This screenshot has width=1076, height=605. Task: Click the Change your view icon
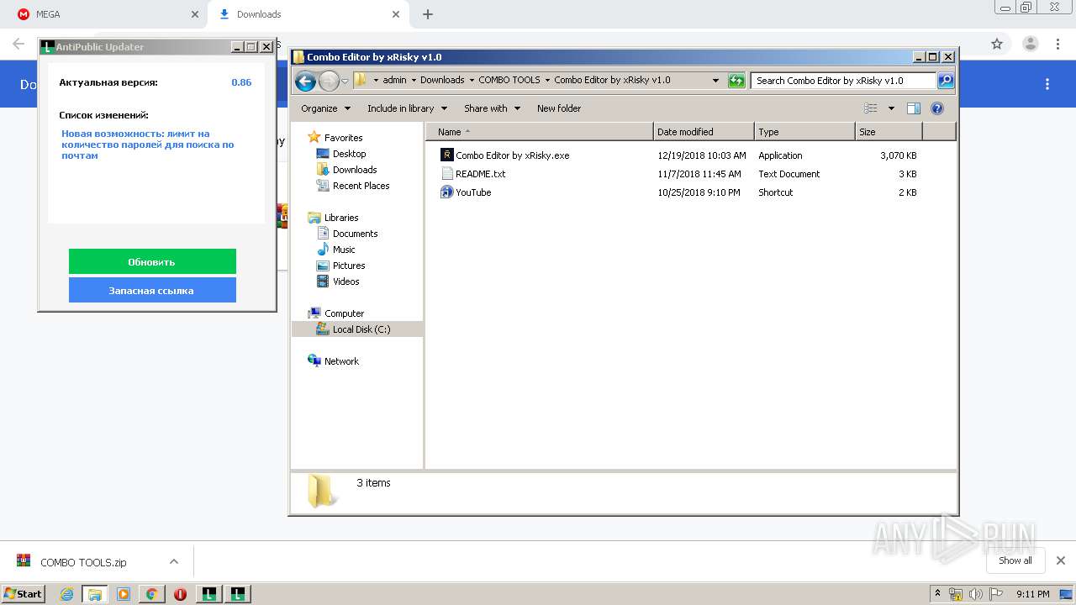[x=871, y=108]
